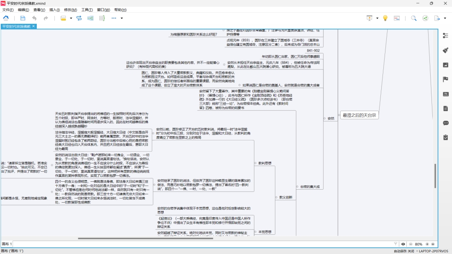Expand the topic insert dropdown arrow
This screenshot has width=452, height=254.
[71, 18]
